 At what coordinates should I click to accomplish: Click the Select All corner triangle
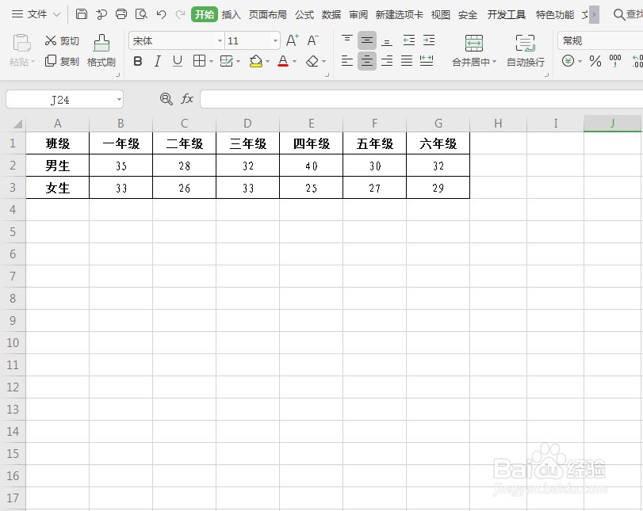click(17, 124)
